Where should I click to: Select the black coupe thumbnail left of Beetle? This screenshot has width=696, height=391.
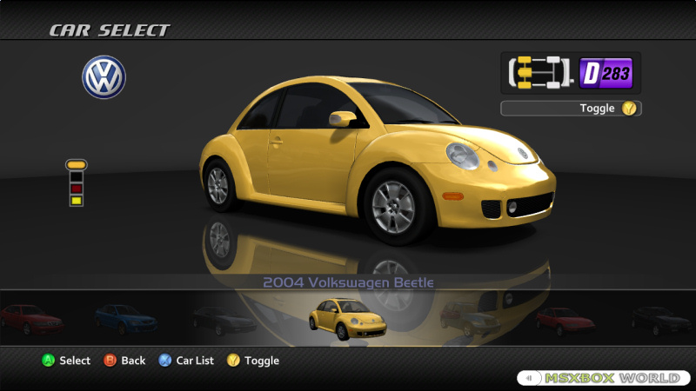[224, 321]
